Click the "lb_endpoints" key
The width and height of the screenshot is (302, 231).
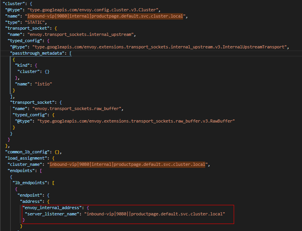pos(30,183)
